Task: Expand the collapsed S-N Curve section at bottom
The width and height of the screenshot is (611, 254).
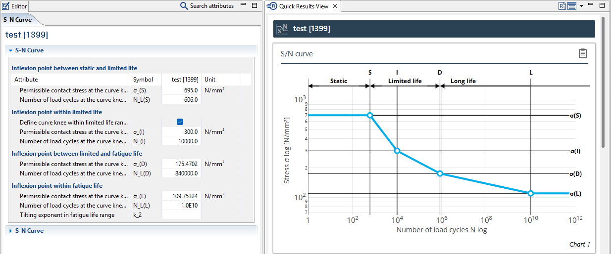Action: coord(10,231)
